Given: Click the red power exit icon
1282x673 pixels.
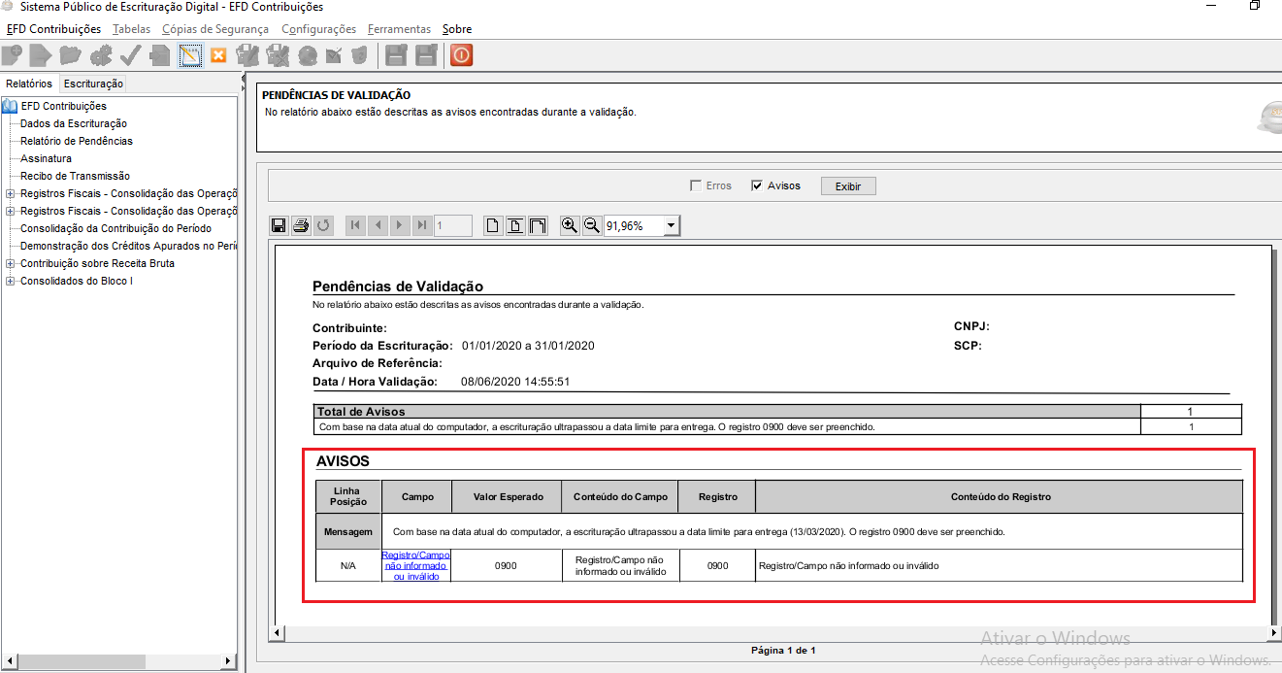Looking at the screenshot, I should tap(461, 55).
